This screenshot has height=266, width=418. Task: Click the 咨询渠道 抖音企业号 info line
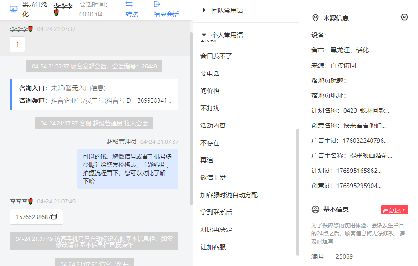coord(95,100)
